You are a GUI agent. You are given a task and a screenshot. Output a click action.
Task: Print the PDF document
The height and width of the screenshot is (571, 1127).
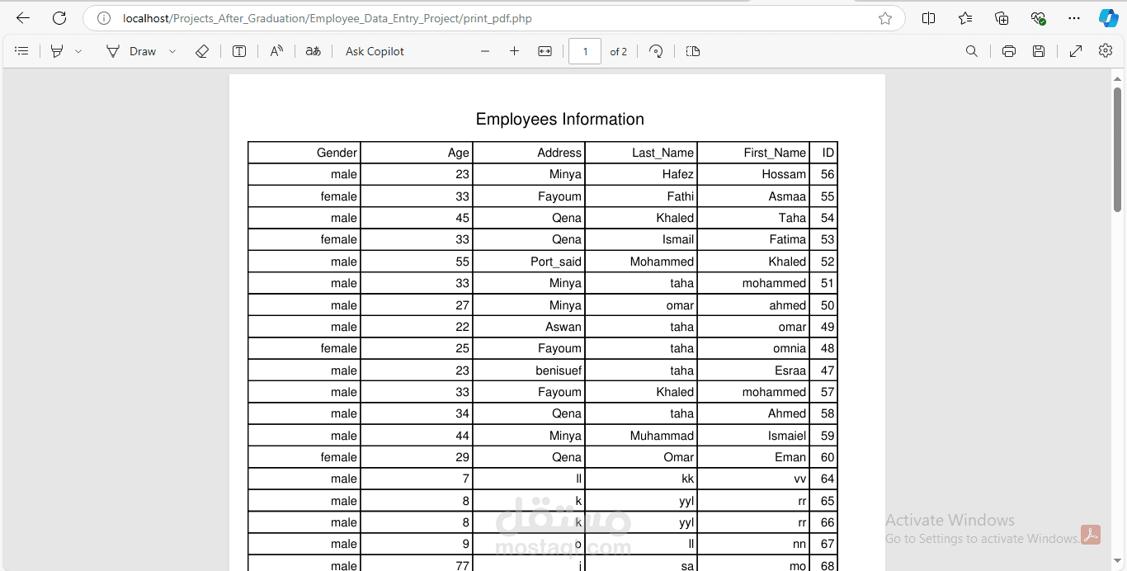(1008, 51)
